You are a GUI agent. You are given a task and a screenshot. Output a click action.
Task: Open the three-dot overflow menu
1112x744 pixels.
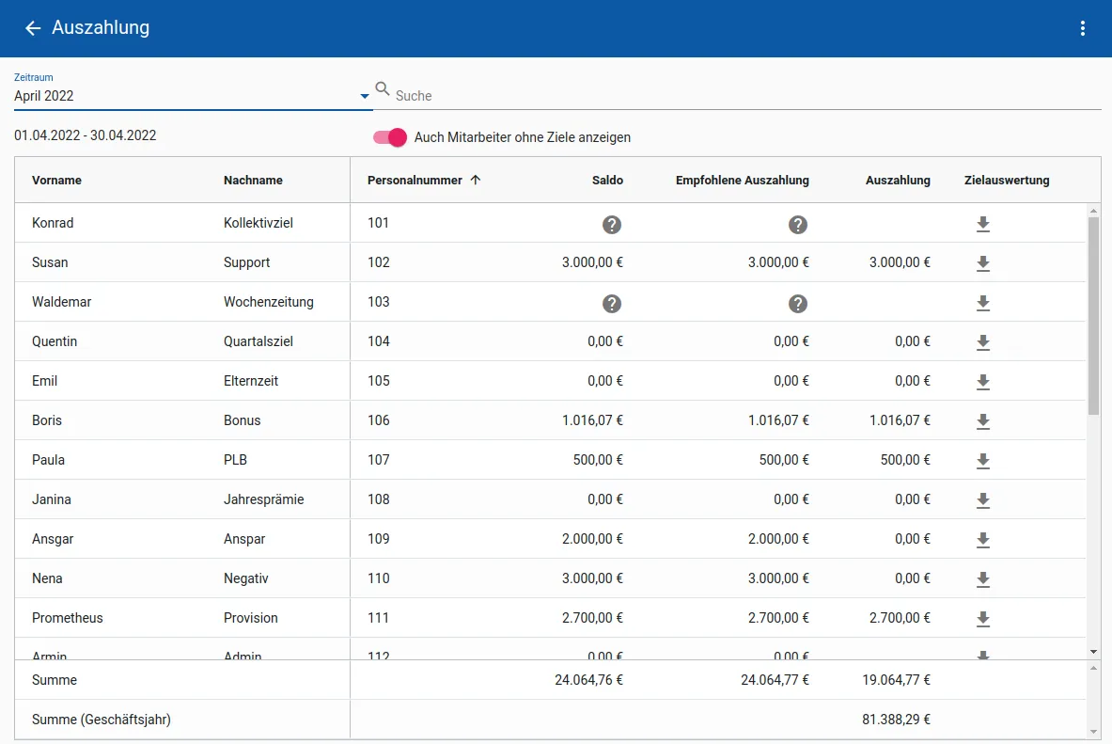click(1083, 28)
